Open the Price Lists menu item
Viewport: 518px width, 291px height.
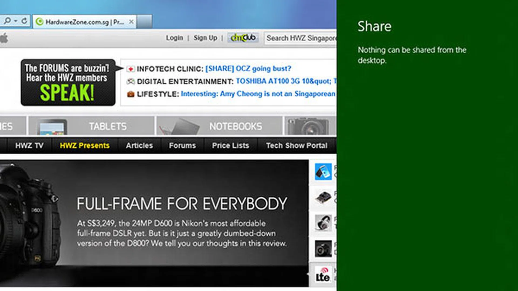(x=230, y=145)
